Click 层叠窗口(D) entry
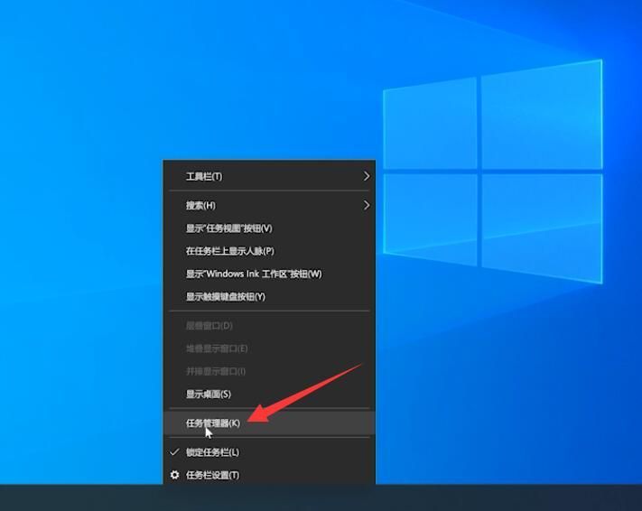Viewport: 642px width, 511px height. coord(269,326)
